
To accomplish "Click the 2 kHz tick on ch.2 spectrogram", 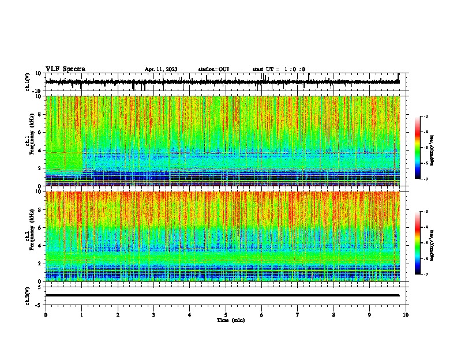I will coord(40,264).
